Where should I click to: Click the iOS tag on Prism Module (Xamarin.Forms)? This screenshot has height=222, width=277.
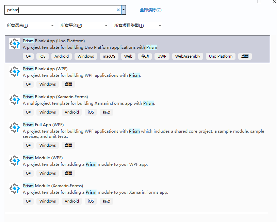click(x=91, y=201)
